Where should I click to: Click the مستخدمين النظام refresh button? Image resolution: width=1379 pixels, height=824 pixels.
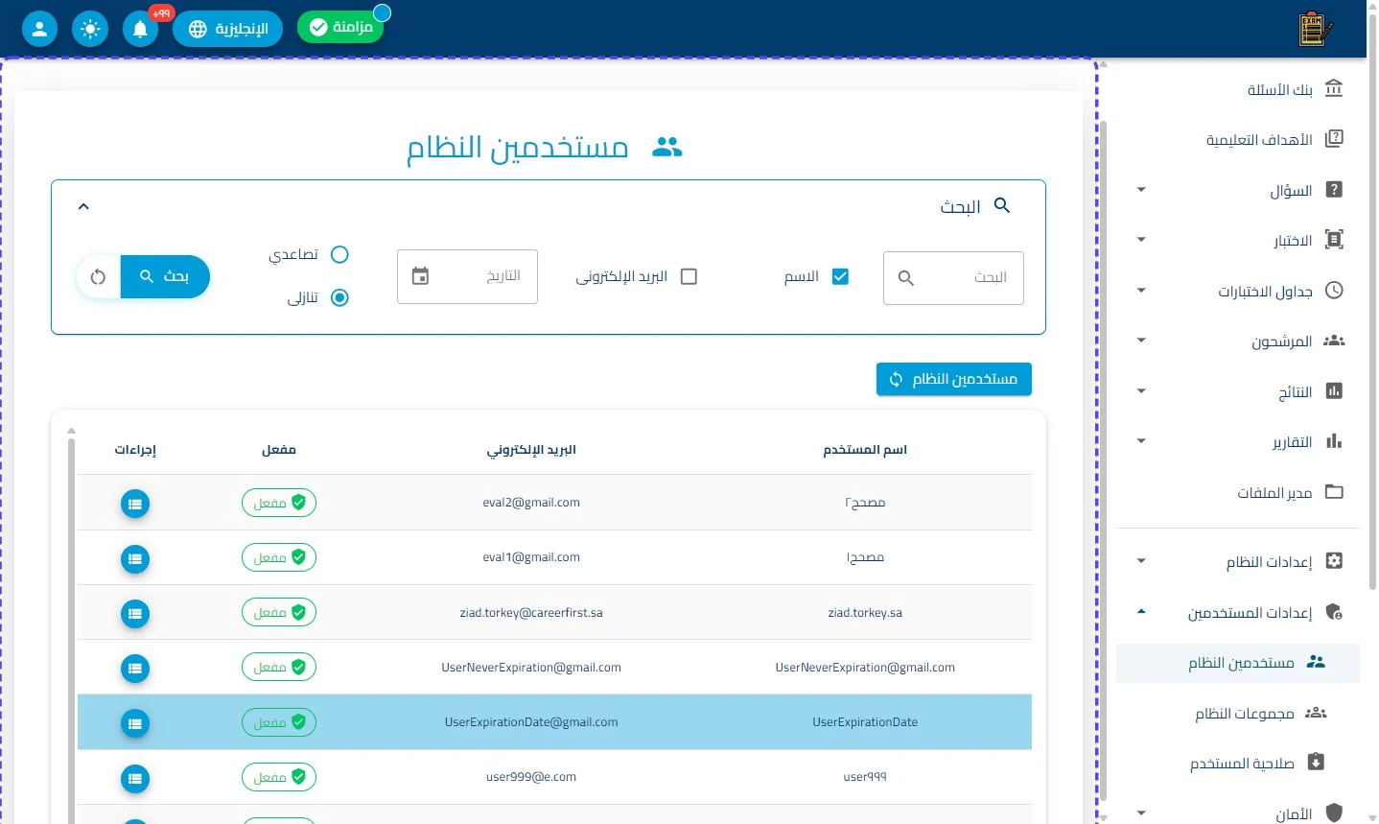(x=954, y=379)
